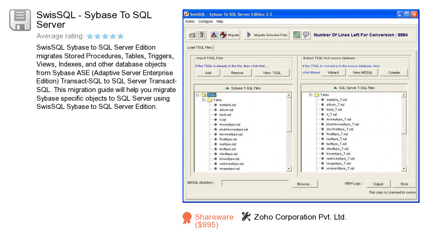Click SQL Server tree scrollbar down arrow
429x241 pixels.
click(404, 169)
